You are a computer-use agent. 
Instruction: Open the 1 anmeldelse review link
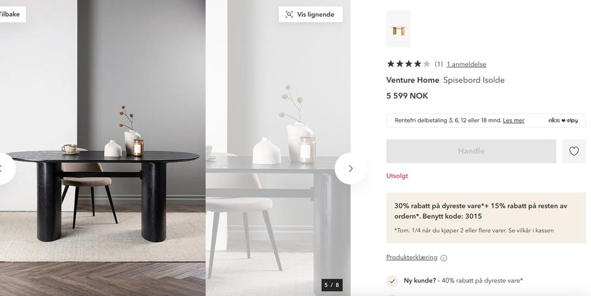(x=466, y=64)
